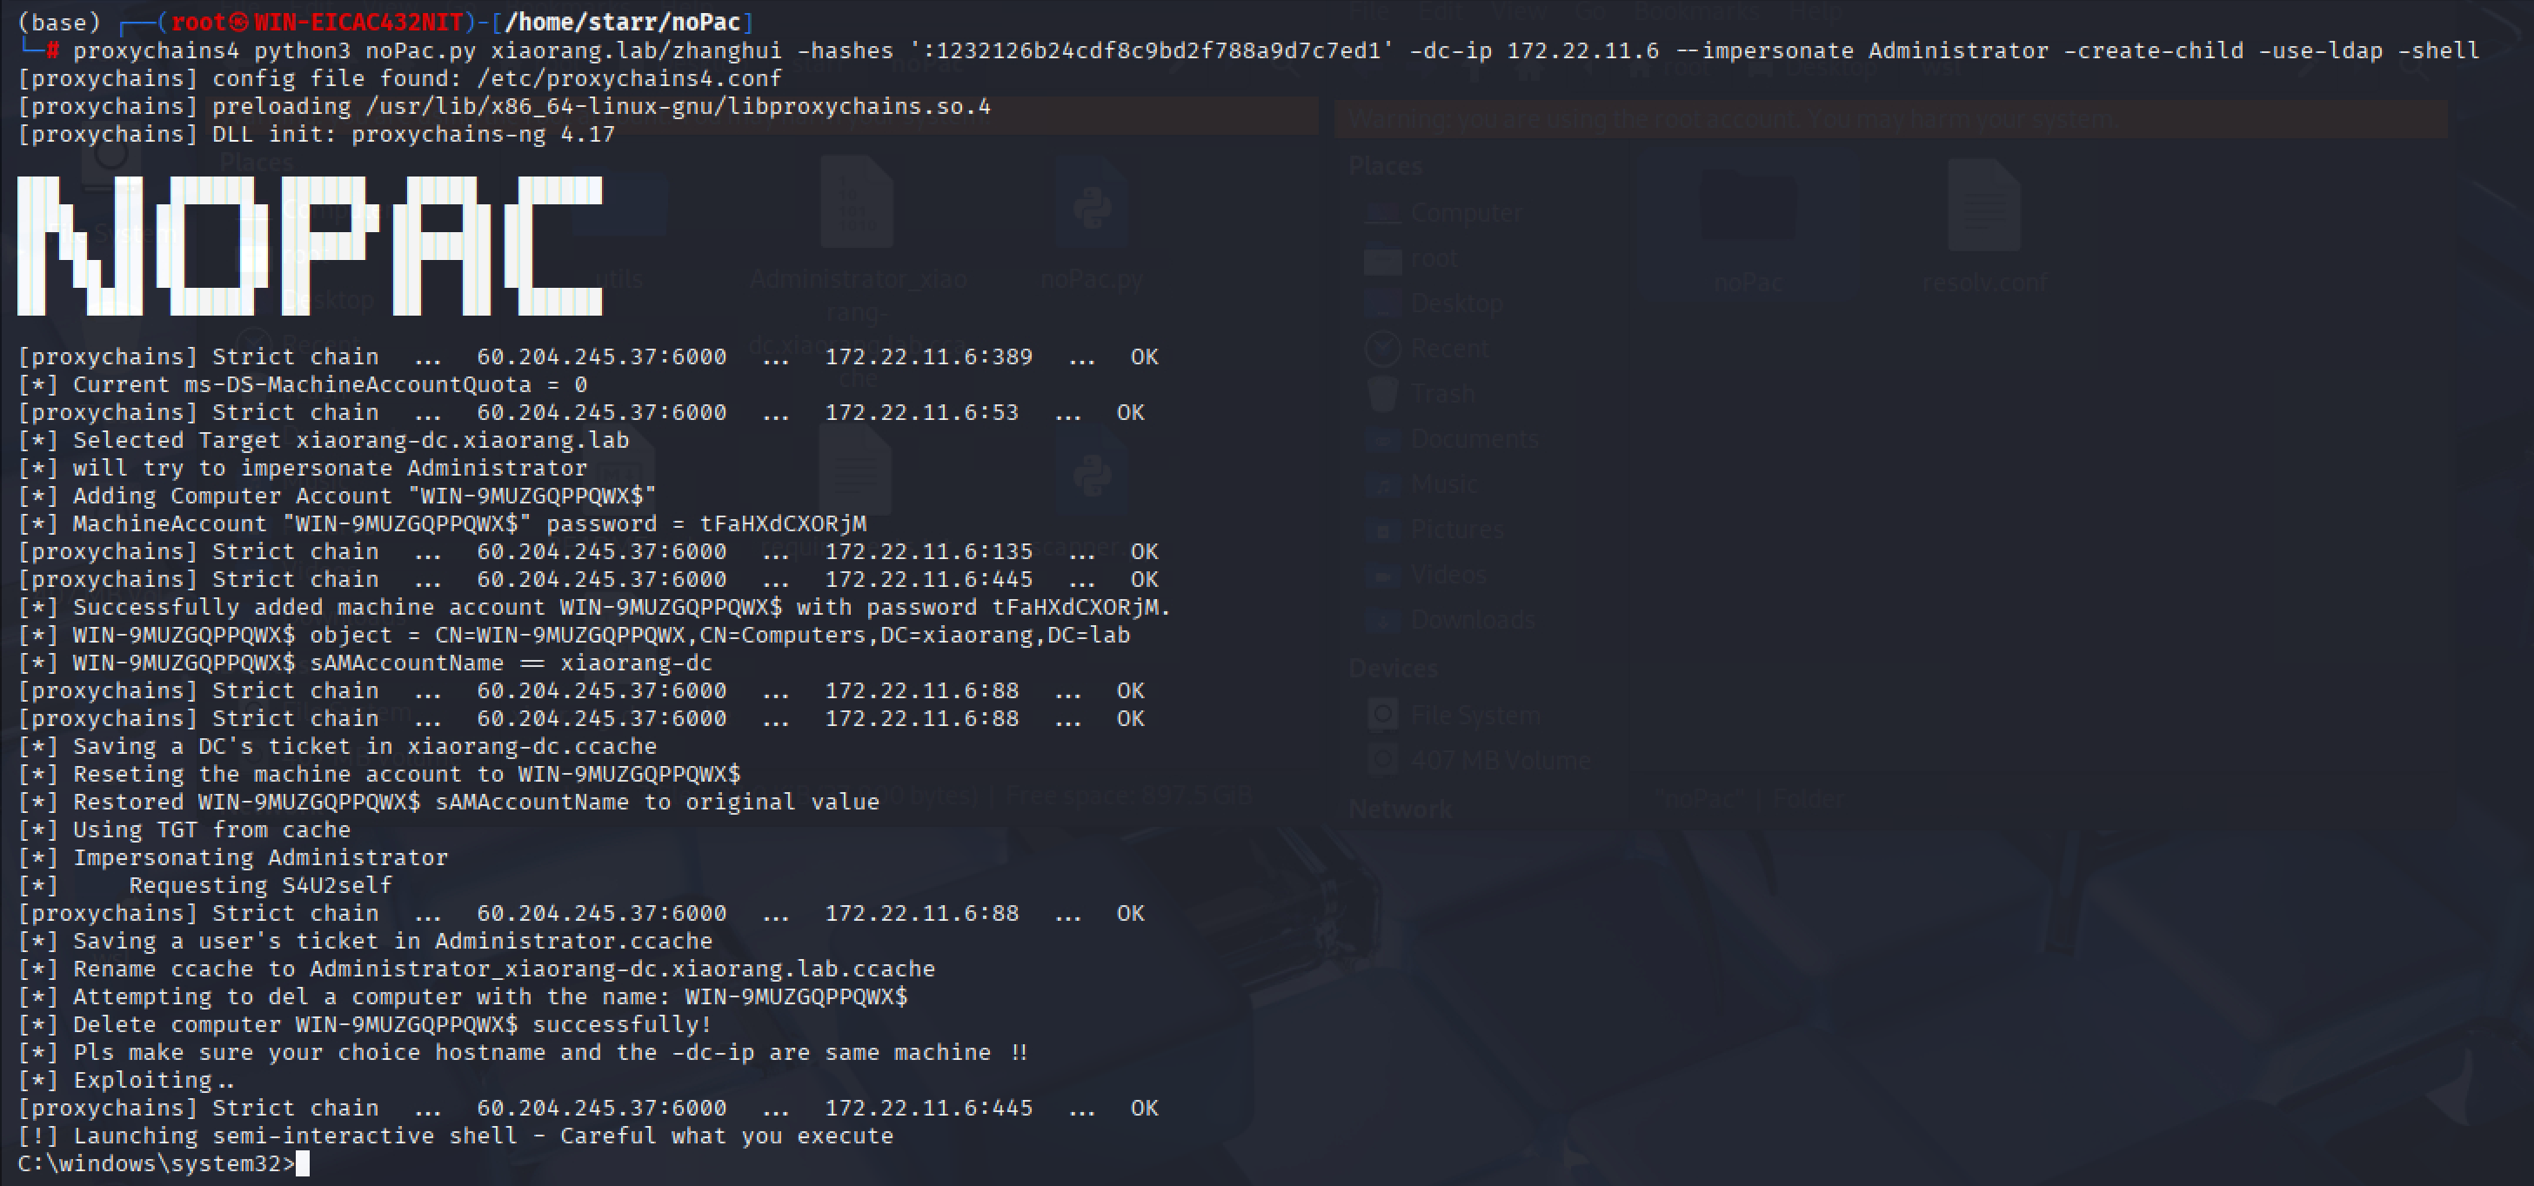Select the Music sidebar folder
Screen dimensions: 2534x1186
click(1443, 483)
